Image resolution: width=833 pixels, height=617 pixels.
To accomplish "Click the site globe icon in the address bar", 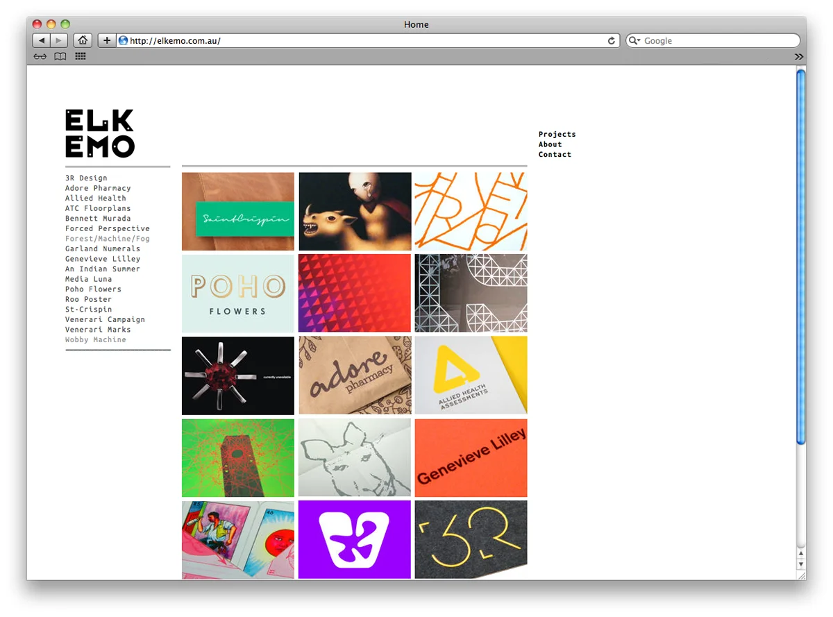I will point(124,40).
